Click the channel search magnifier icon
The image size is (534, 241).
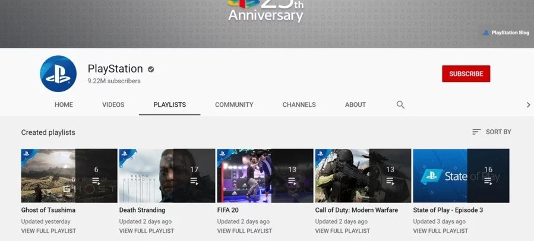click(x=400, y=105)
